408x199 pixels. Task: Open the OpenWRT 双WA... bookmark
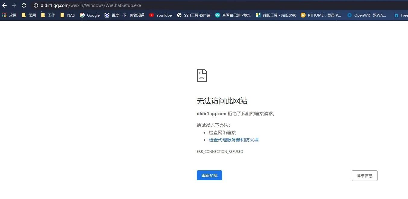coord(366,15)
